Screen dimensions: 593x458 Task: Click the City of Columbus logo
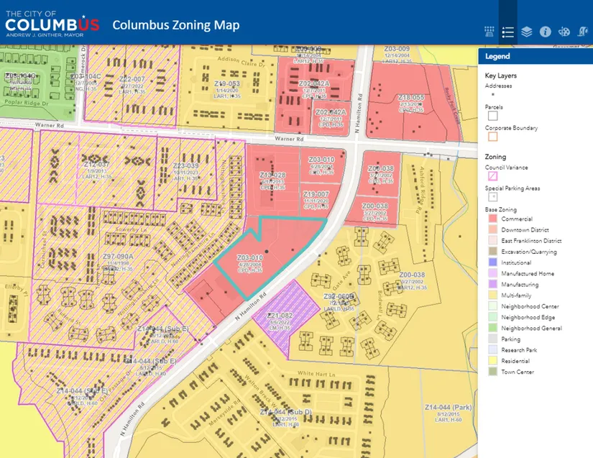click(52, 23)
